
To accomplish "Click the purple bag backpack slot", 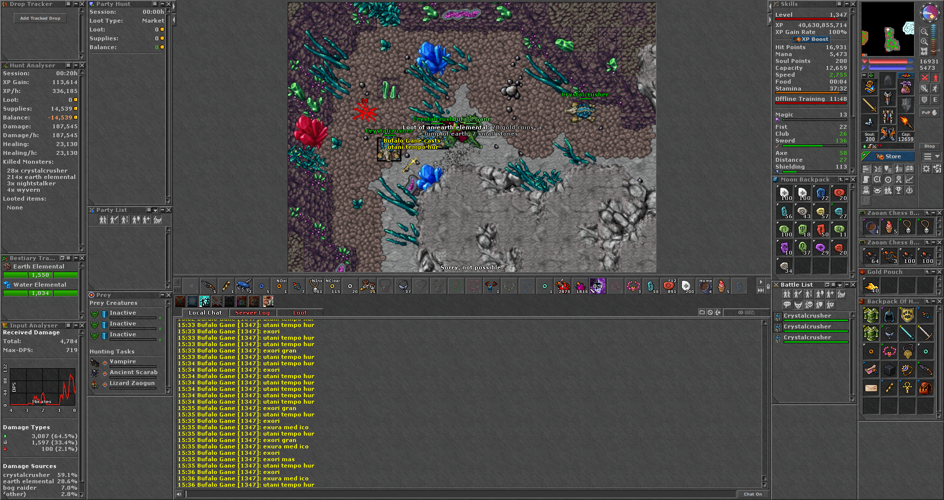I will (x=906, y=87).
